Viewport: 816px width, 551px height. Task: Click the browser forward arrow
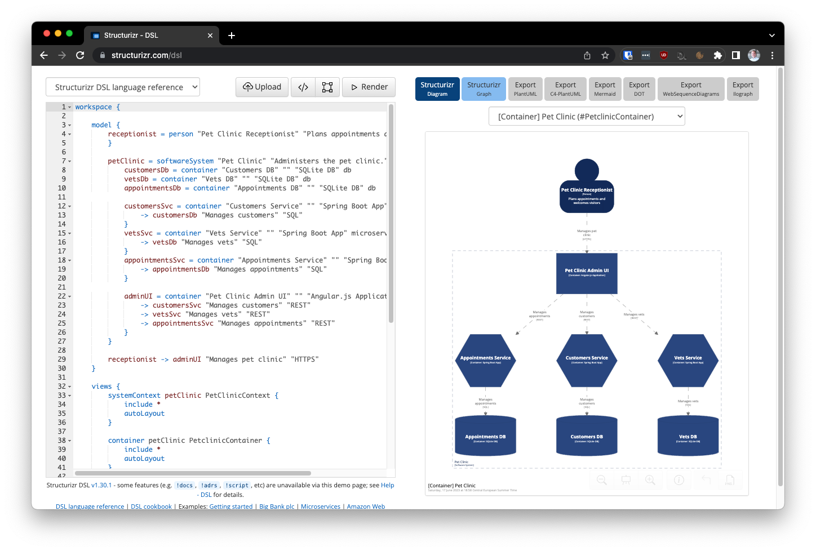point(62,55)
